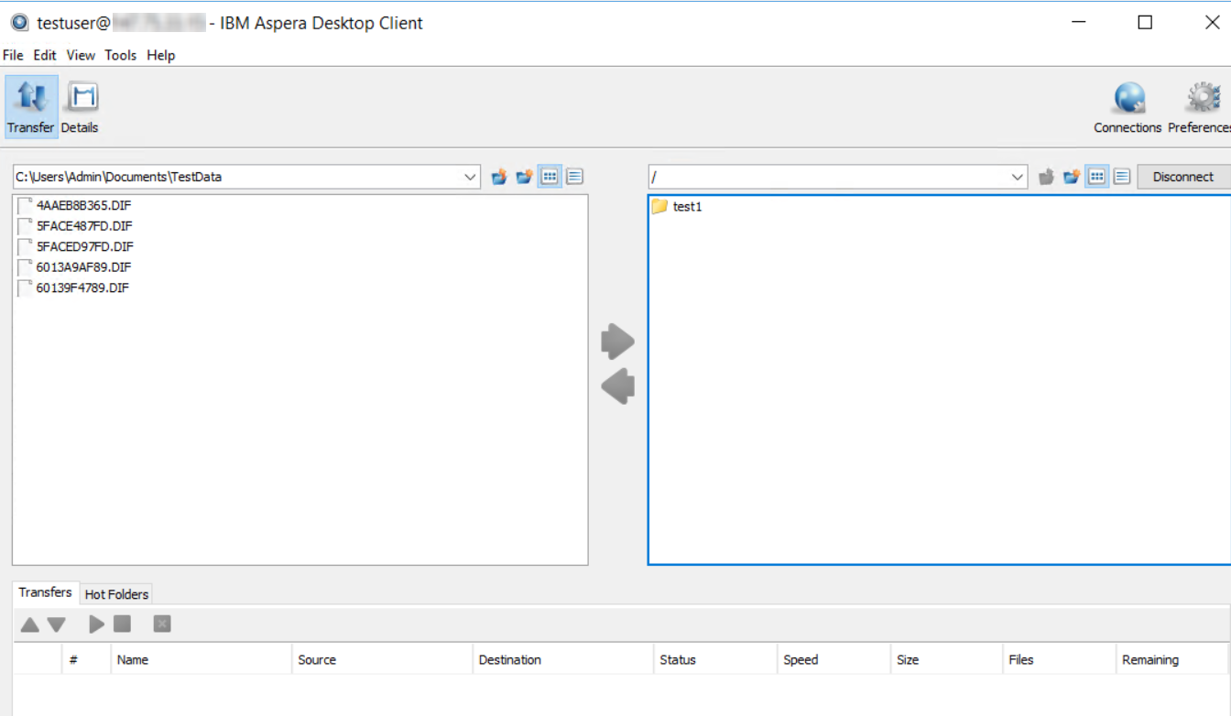1231x716 pixels.
Task: Sort by Files column header
Action: click(x=1060, y=659)
